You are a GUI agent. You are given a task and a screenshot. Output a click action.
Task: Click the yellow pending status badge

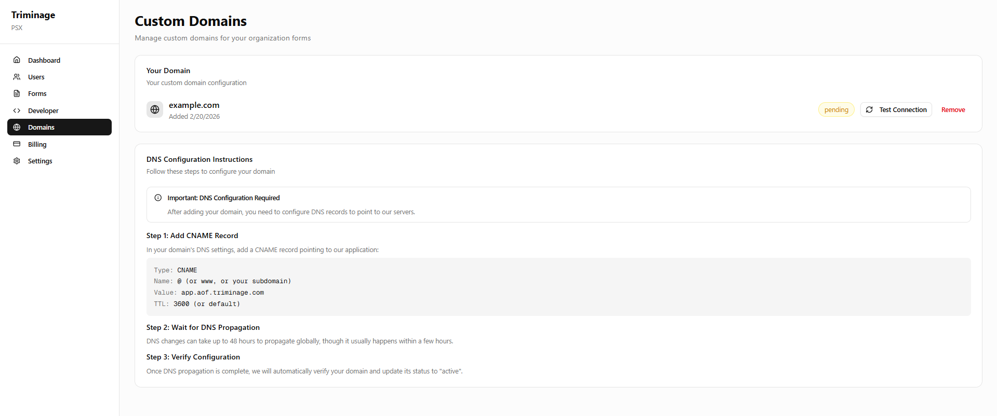[836, 109]
